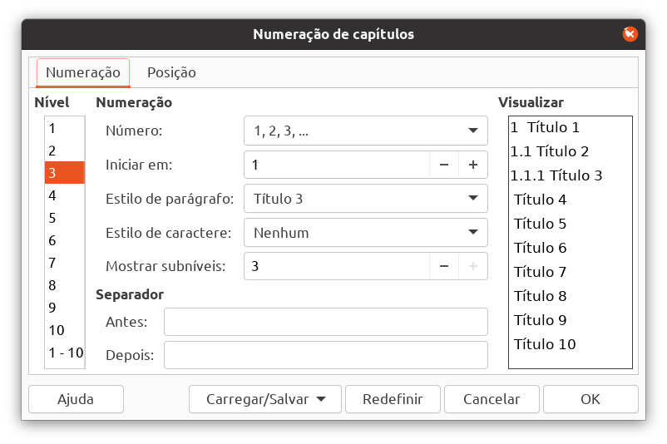
Task: Click the Redefinir button
Action: point(393,399)
